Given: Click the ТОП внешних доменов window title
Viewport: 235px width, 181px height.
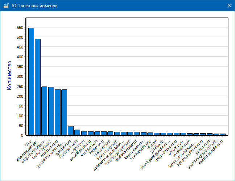Looking at the screenshot, I should tap(34, 6).
